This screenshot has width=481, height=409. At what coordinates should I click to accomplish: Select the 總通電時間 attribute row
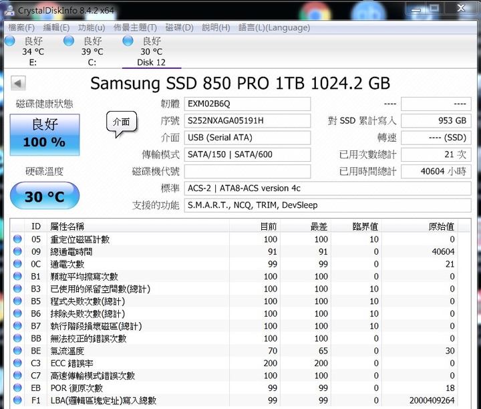(x=240, y=251)
